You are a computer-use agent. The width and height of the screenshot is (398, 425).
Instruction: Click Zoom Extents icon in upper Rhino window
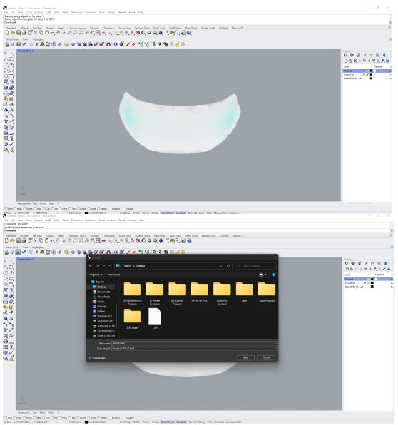coord(81,33)
